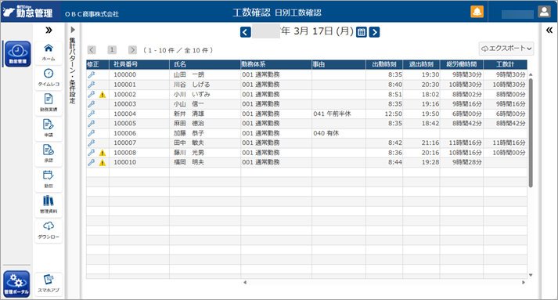Sort by 総労働時間 column header
This screenshot has width=558, height=300.
coord(462,64)
